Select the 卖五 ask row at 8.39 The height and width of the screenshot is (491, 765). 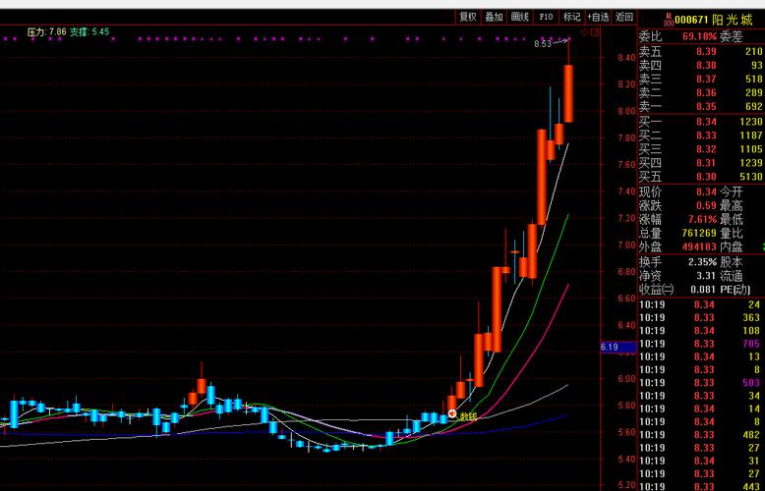(x=700, y=51)
